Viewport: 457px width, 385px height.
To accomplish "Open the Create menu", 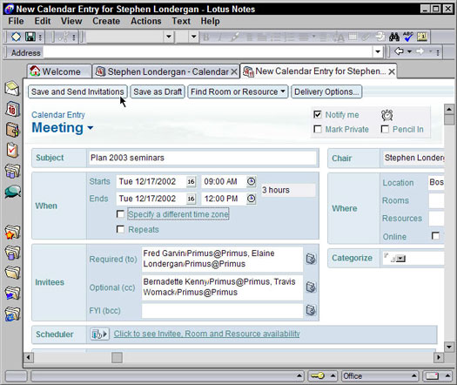I will pyautogui.click(x=106, y=21).
